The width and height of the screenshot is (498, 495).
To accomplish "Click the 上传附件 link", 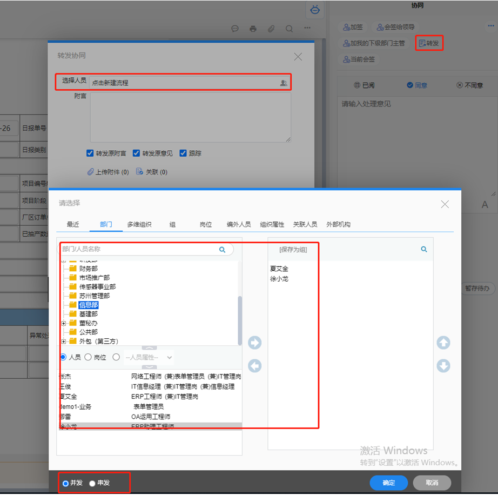I will 108,172.
